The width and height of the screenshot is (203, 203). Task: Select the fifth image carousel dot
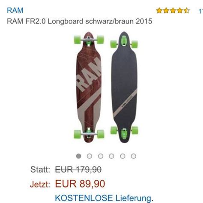click(122, 156)
